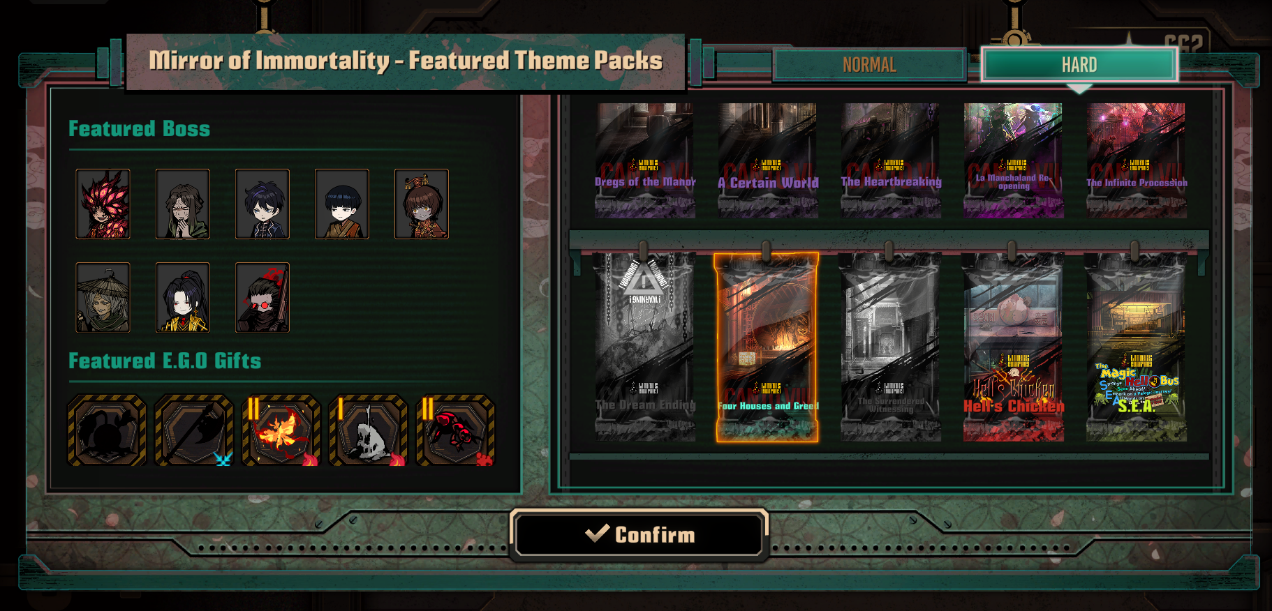The image size is (1272, 611).
Task: Open the flaming phoenix E.G.O gift
Action: [281, 430]
